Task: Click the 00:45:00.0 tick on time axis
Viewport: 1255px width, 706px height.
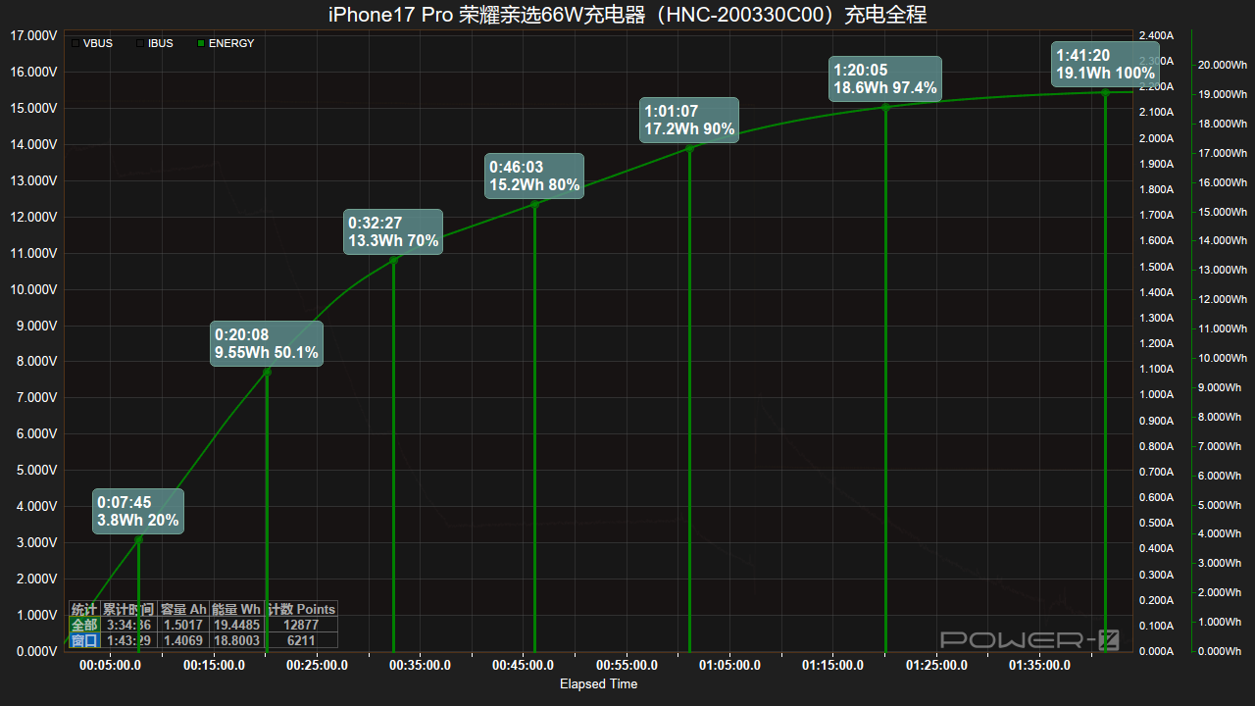Action: click(523, 666)
